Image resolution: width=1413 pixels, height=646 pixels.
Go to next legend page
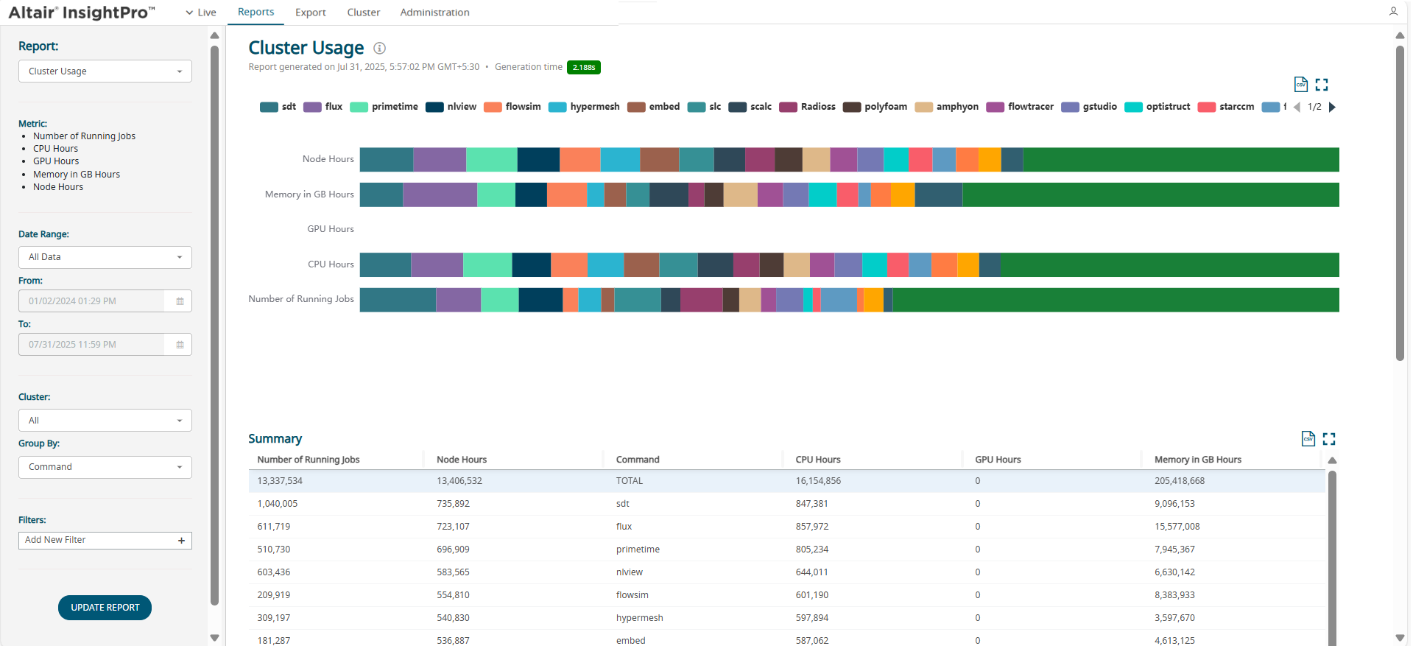[x=1332, y=108]
